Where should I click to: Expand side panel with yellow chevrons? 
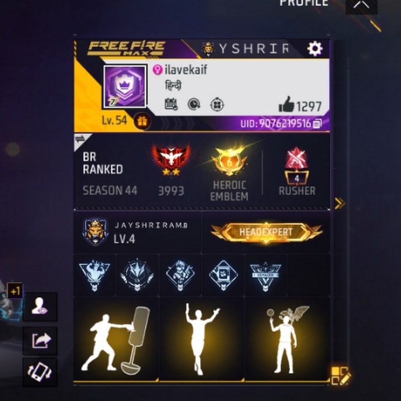[340, 204]
